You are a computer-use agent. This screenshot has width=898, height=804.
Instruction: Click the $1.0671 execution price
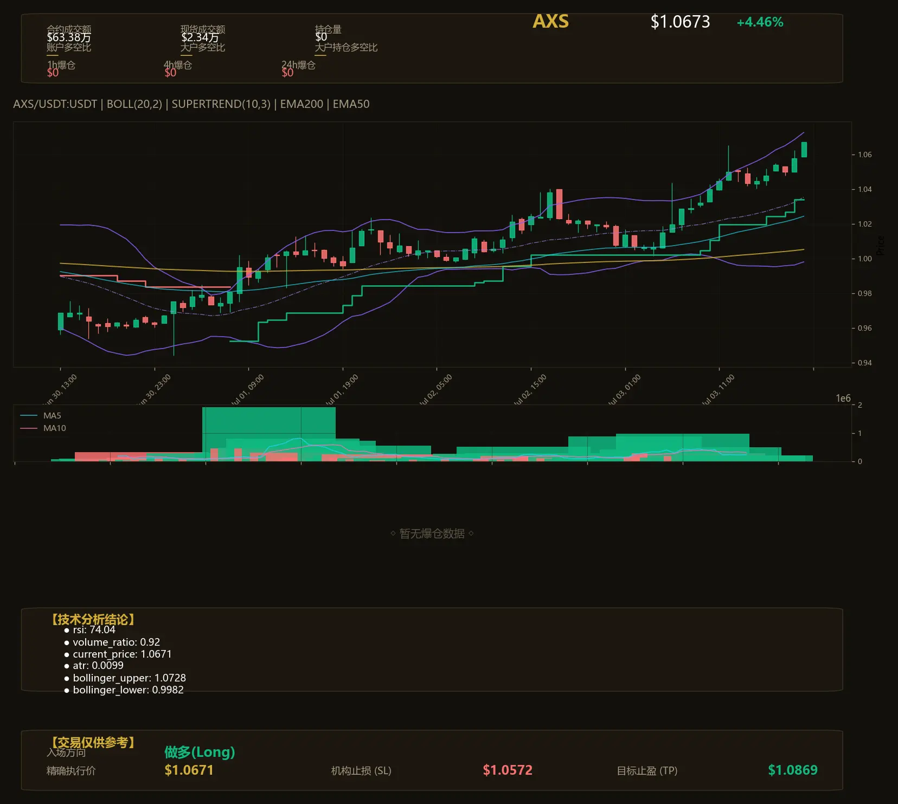coord(189,770)
